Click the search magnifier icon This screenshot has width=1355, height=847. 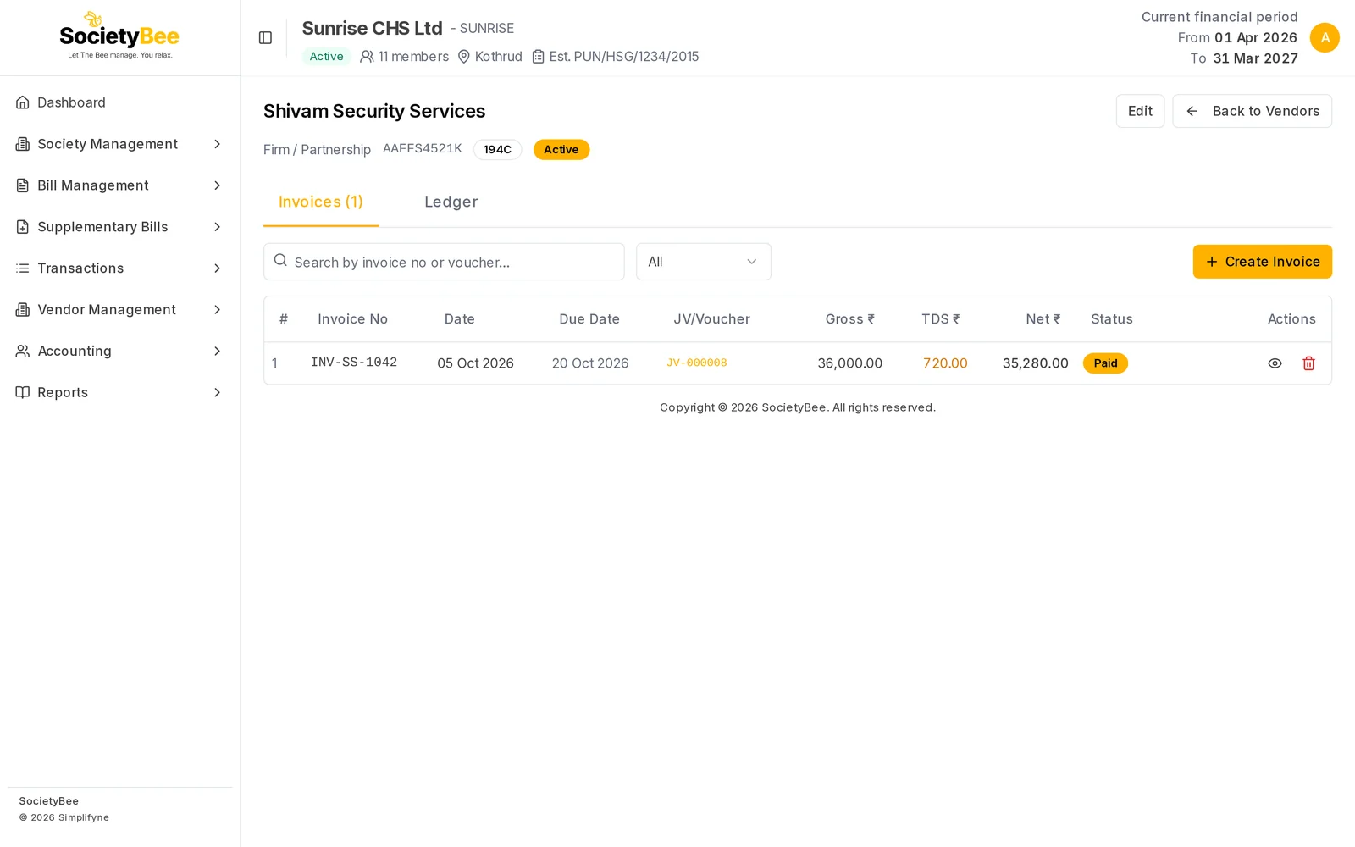(x=280, y=261)
